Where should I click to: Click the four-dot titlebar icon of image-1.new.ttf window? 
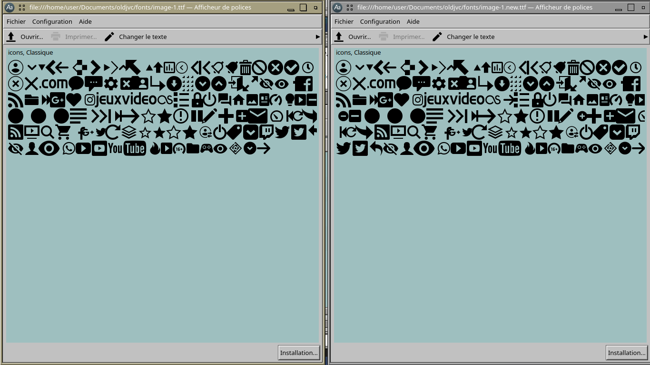pos(350,7)
